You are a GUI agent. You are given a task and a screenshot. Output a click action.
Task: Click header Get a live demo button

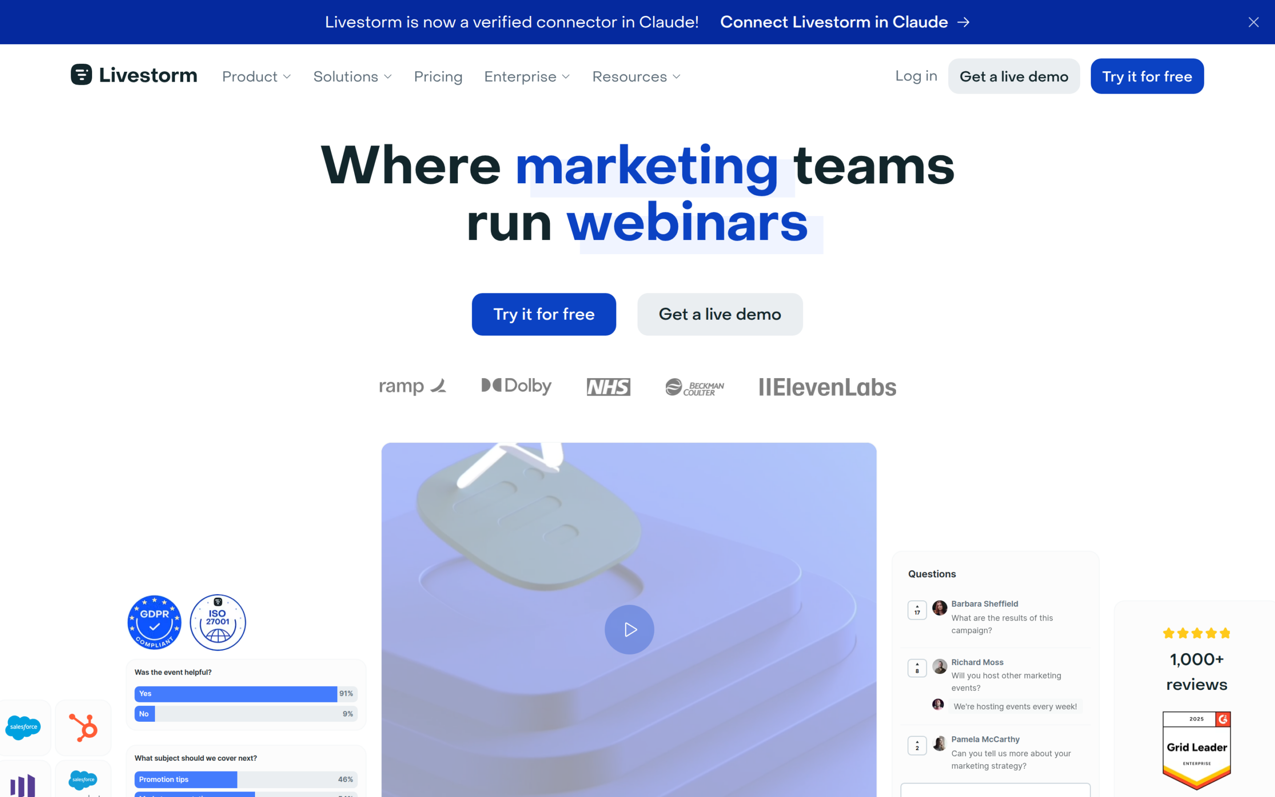point(1014,76)
